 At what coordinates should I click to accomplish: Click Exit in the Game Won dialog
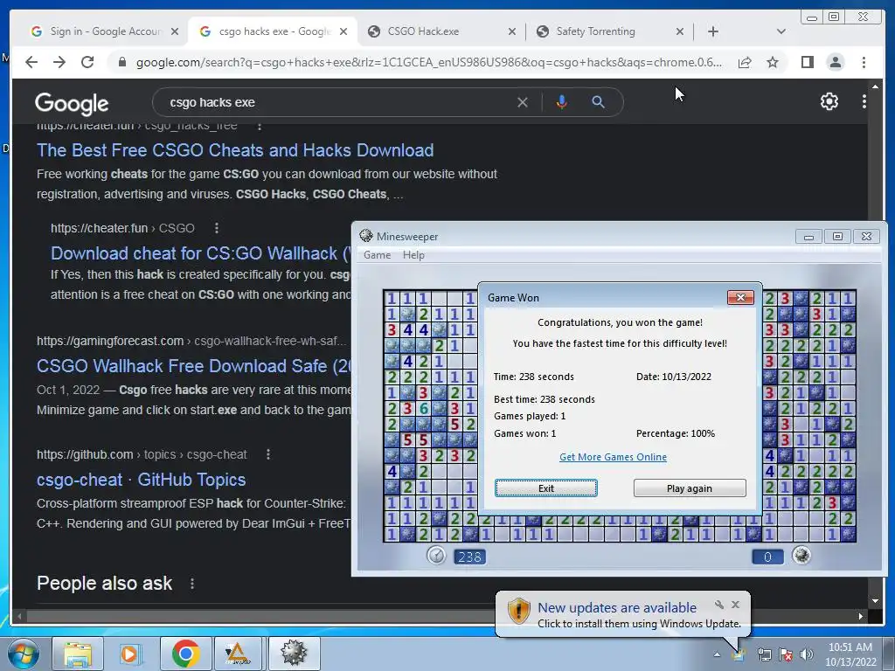pos(545,488)
